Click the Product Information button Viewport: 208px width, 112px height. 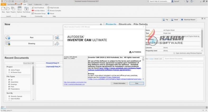click(x=119, y=83)
